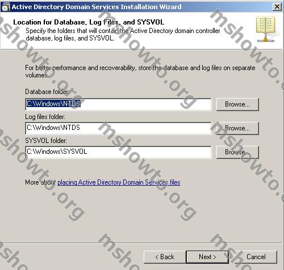
Task: Click the wizard icon in the title bar
Action: click(5, 7)
